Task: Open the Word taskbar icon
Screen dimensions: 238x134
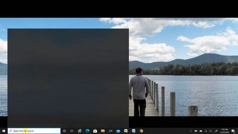Action: pyautogui.click(x=134, y=131)
